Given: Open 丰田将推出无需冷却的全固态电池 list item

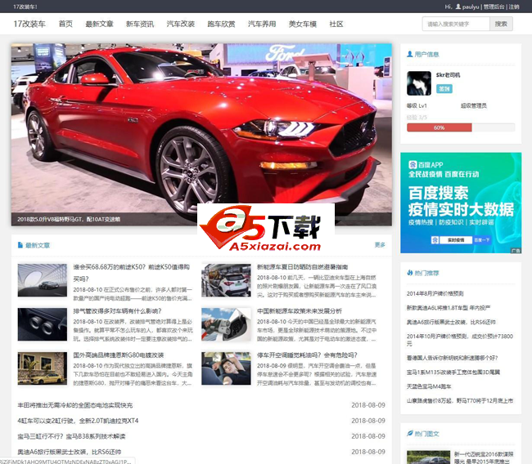Looking at the screenshot, I should coord(75,405).
